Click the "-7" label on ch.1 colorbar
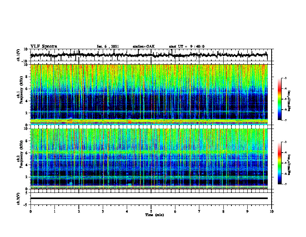306x237 pixels. coord(285,120)
